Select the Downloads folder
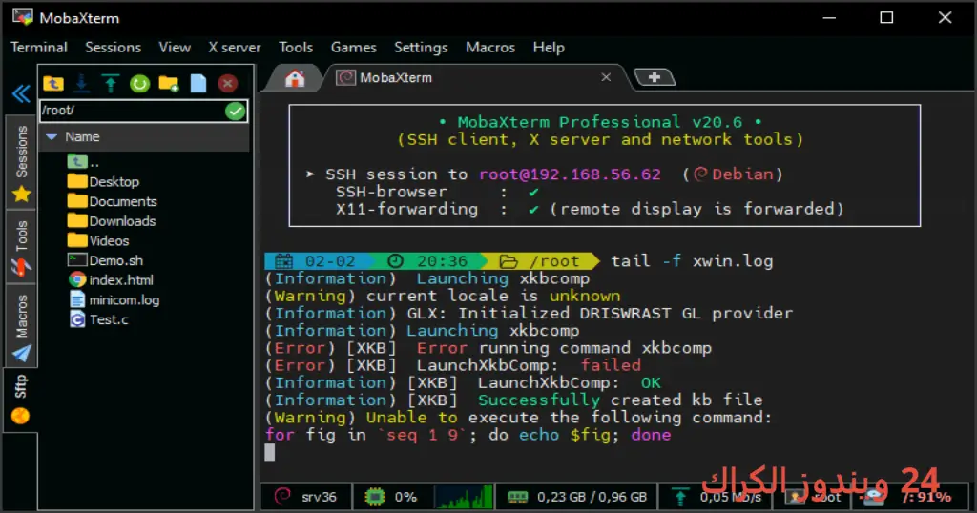Screen dimensions: 977x513 click(112, 221)
